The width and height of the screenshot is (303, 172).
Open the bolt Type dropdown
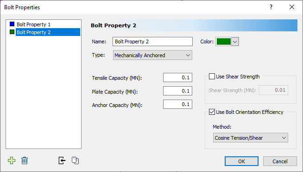152,55
